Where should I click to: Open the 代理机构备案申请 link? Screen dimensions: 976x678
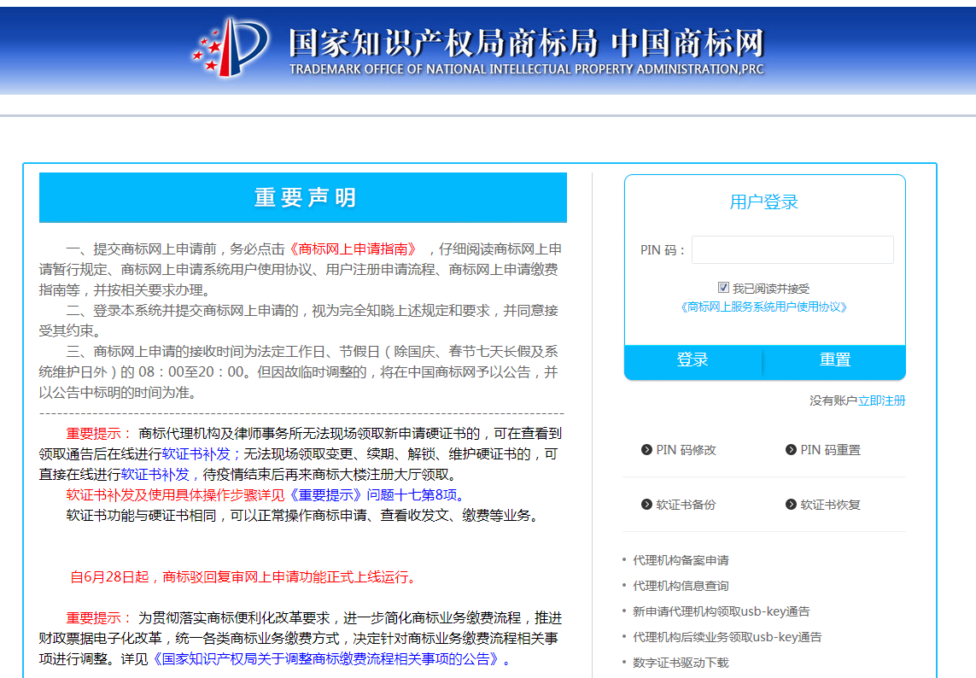click(x=681, y=560)
